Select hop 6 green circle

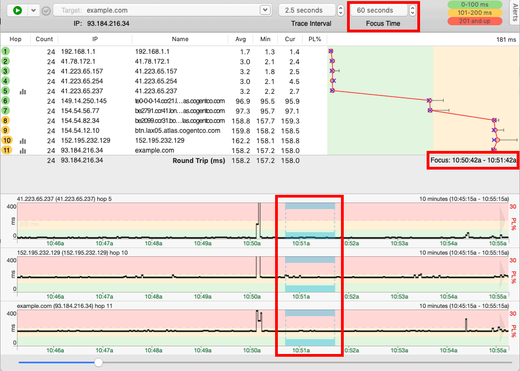5,101
